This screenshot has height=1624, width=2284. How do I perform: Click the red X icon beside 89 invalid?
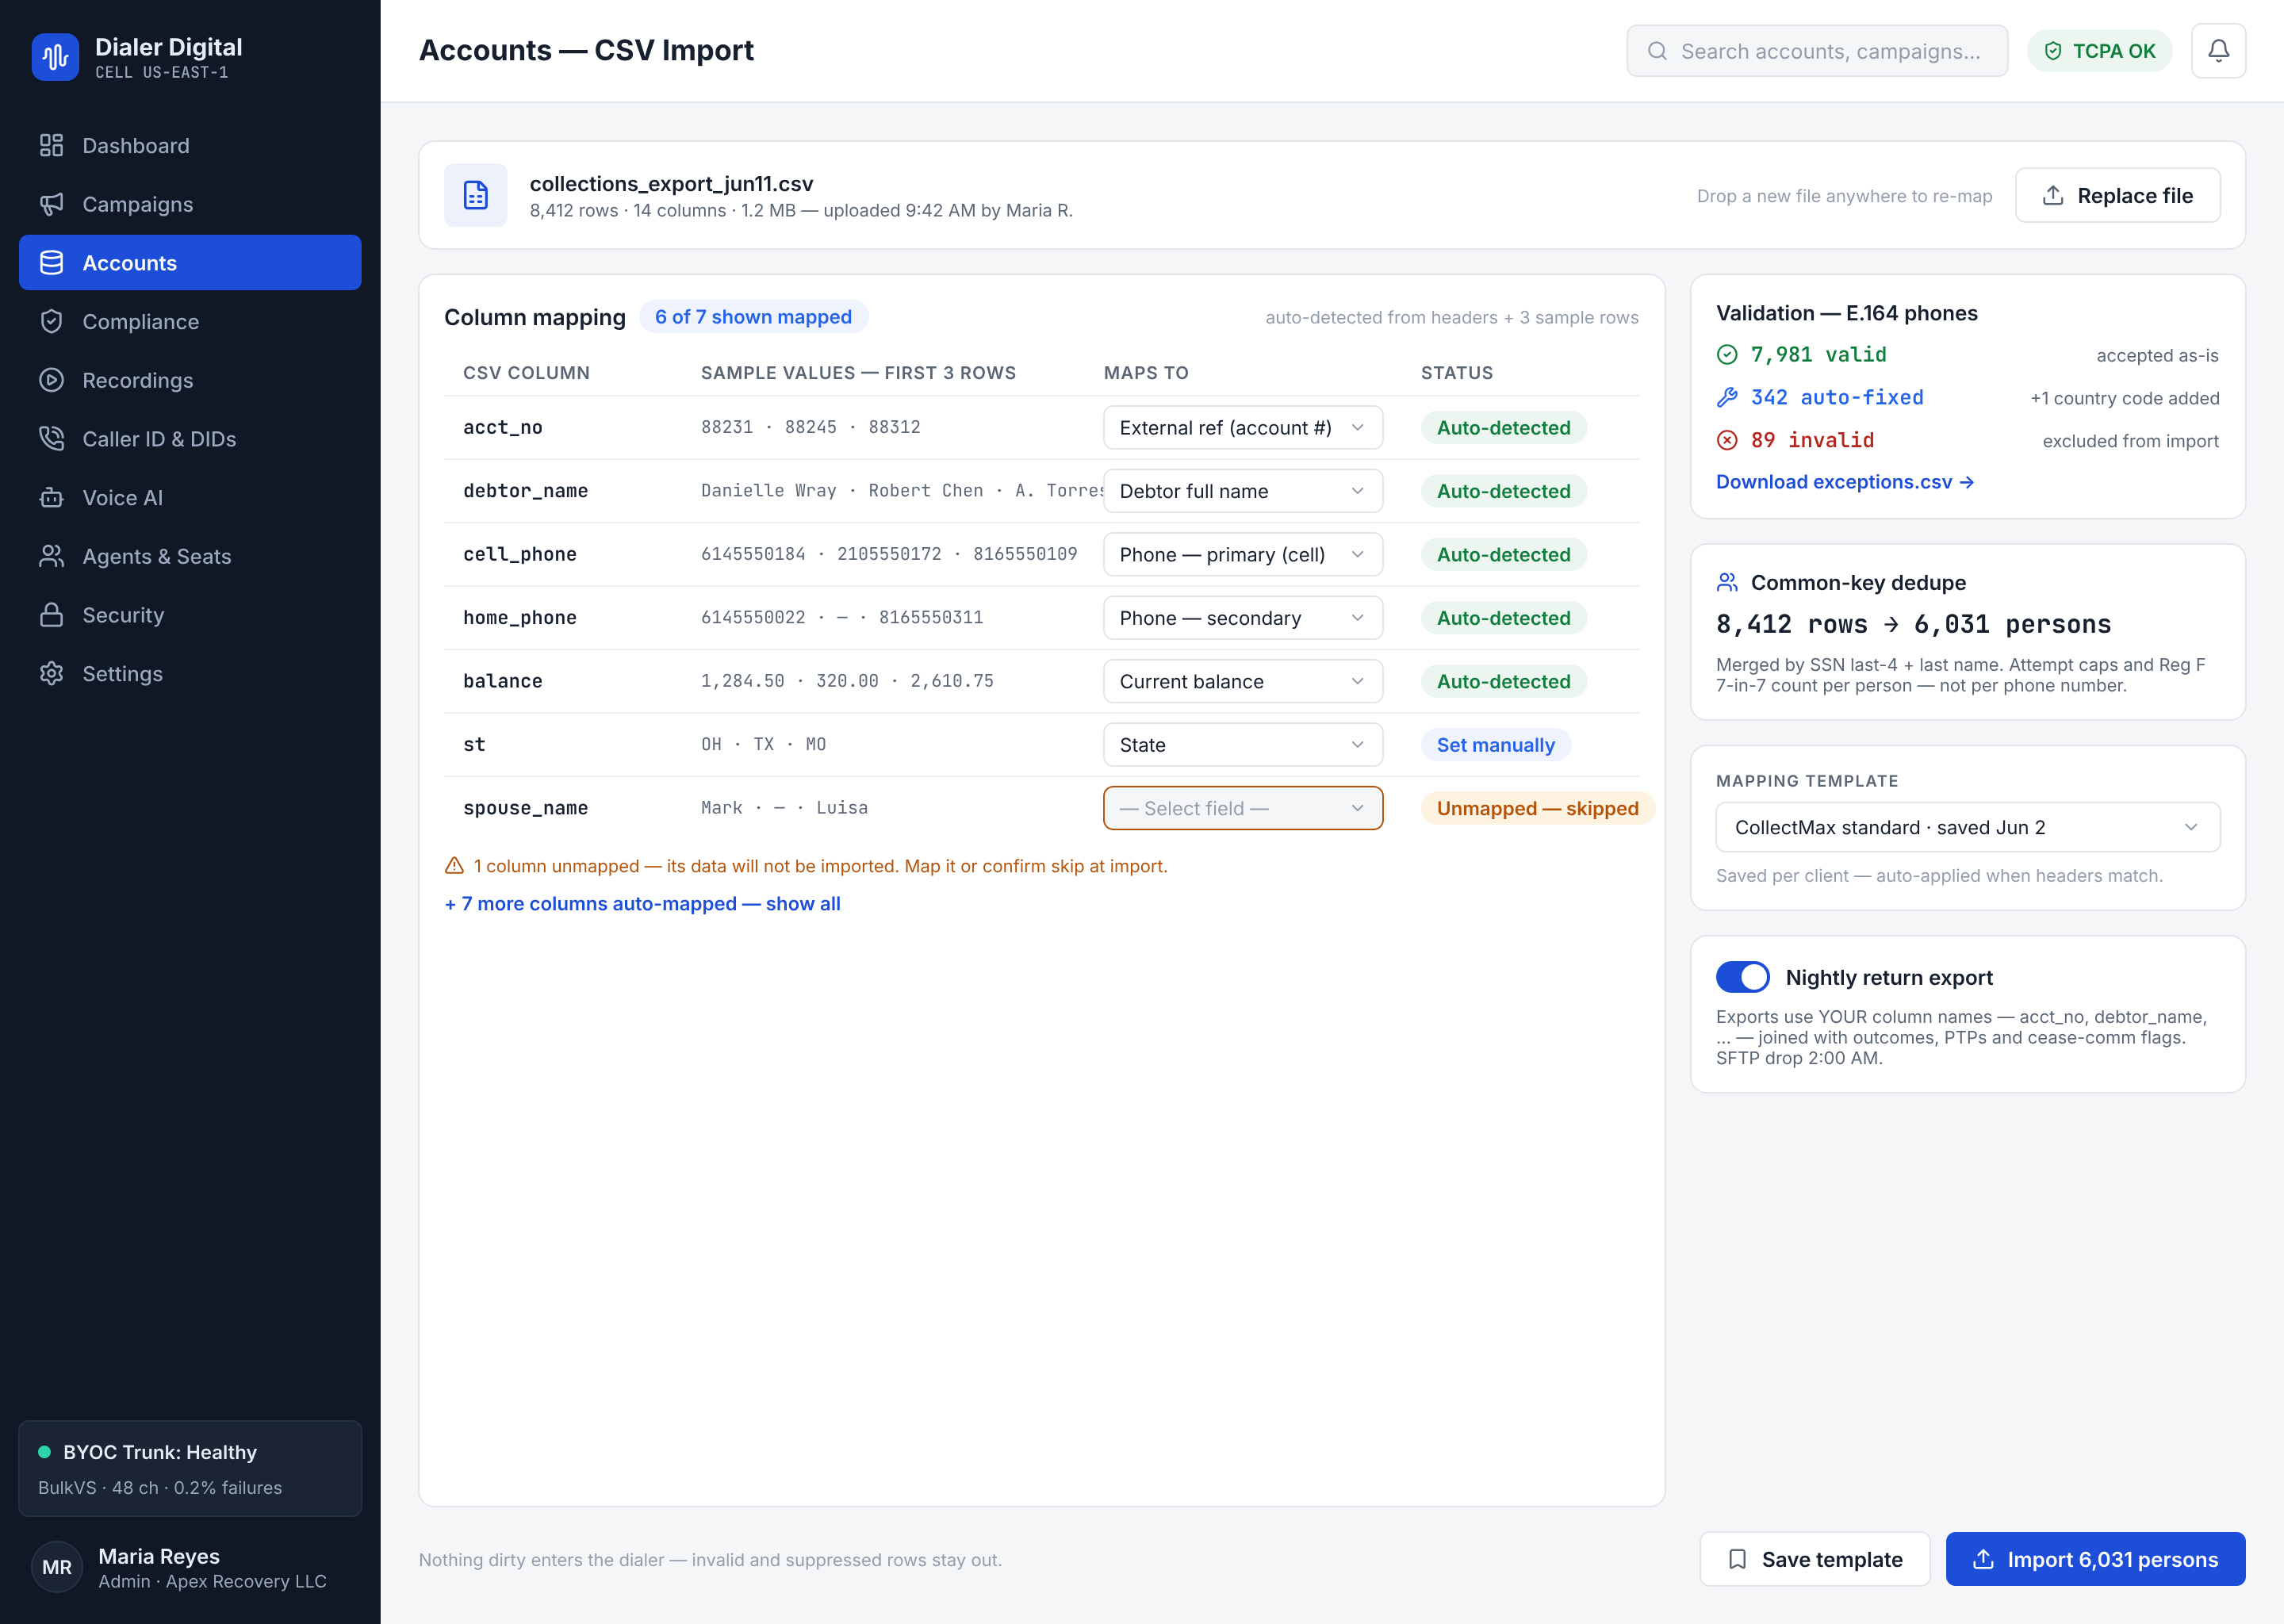(x=1727, y=440)
